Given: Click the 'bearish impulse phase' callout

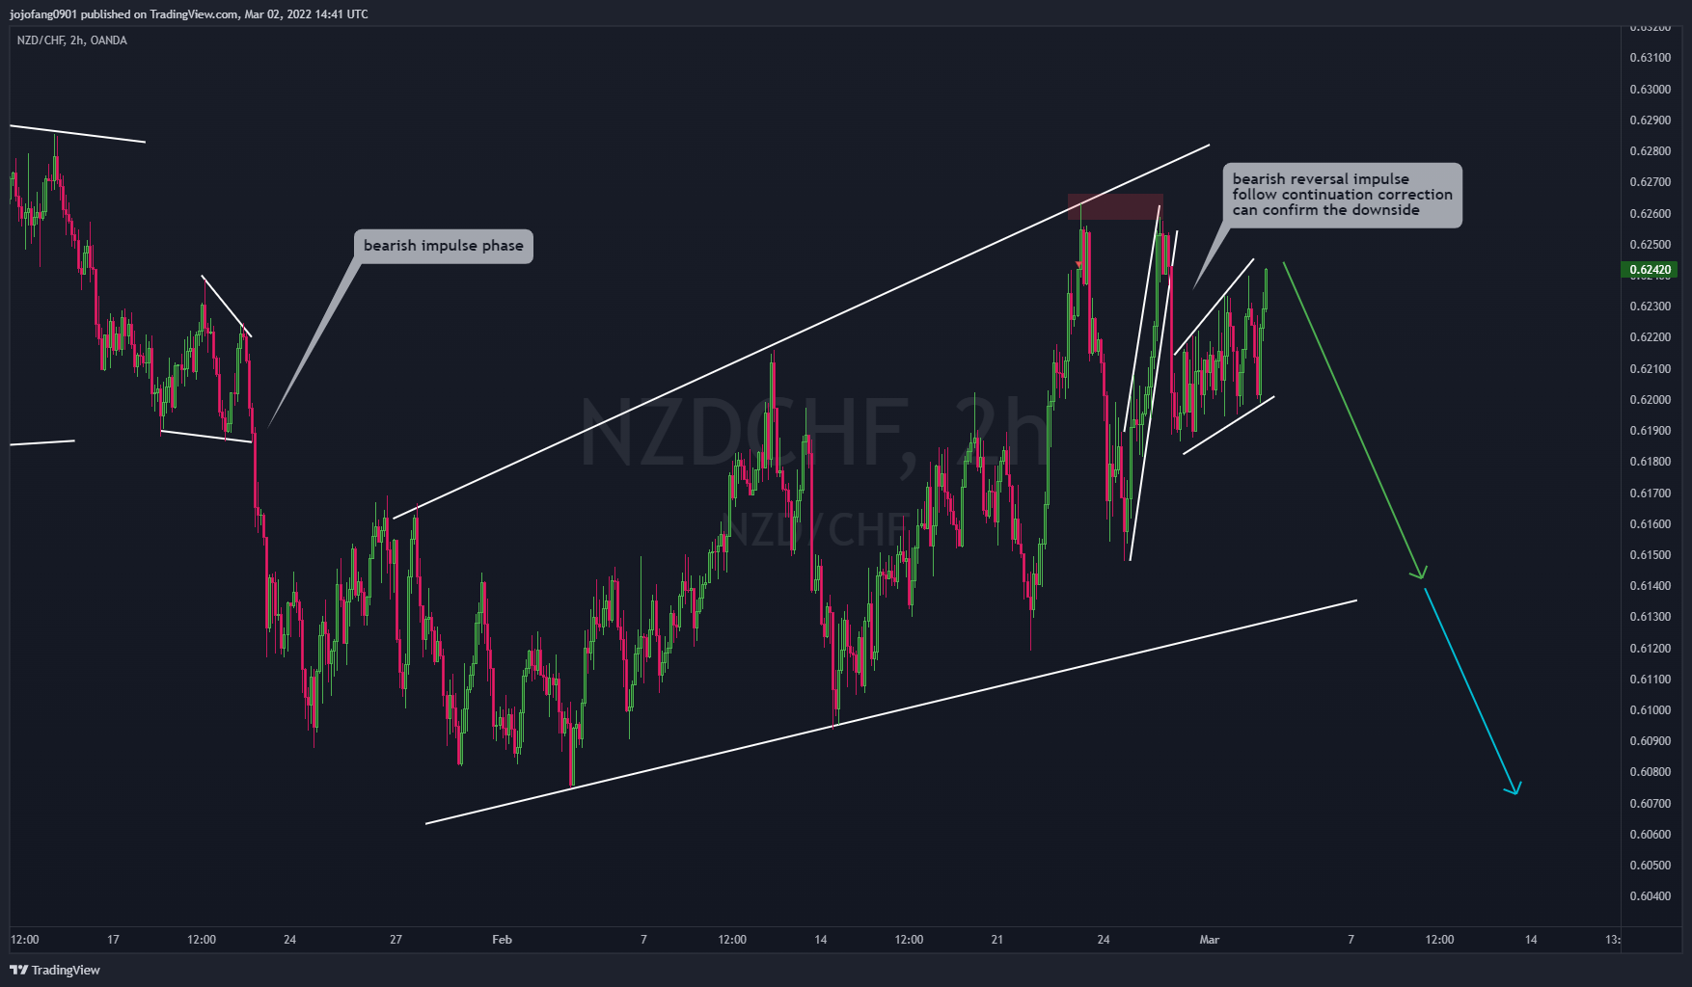Looking at the screenshot, I should [x=444, y=246].
